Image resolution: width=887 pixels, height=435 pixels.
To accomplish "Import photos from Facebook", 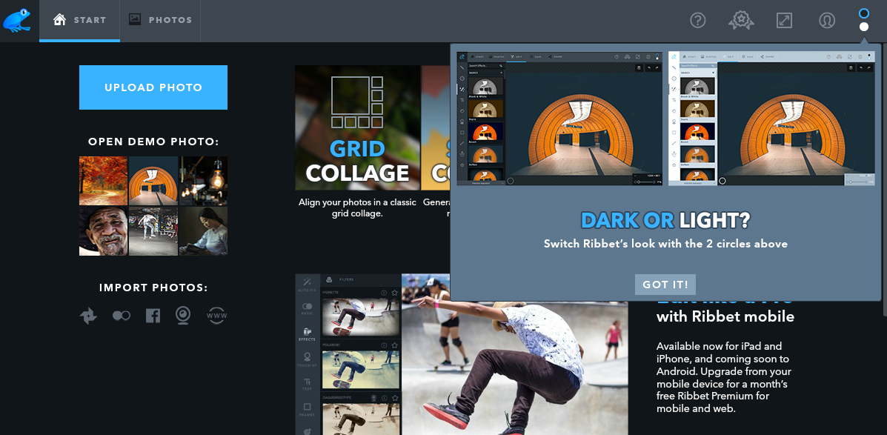I will click(x=153, y=316).
